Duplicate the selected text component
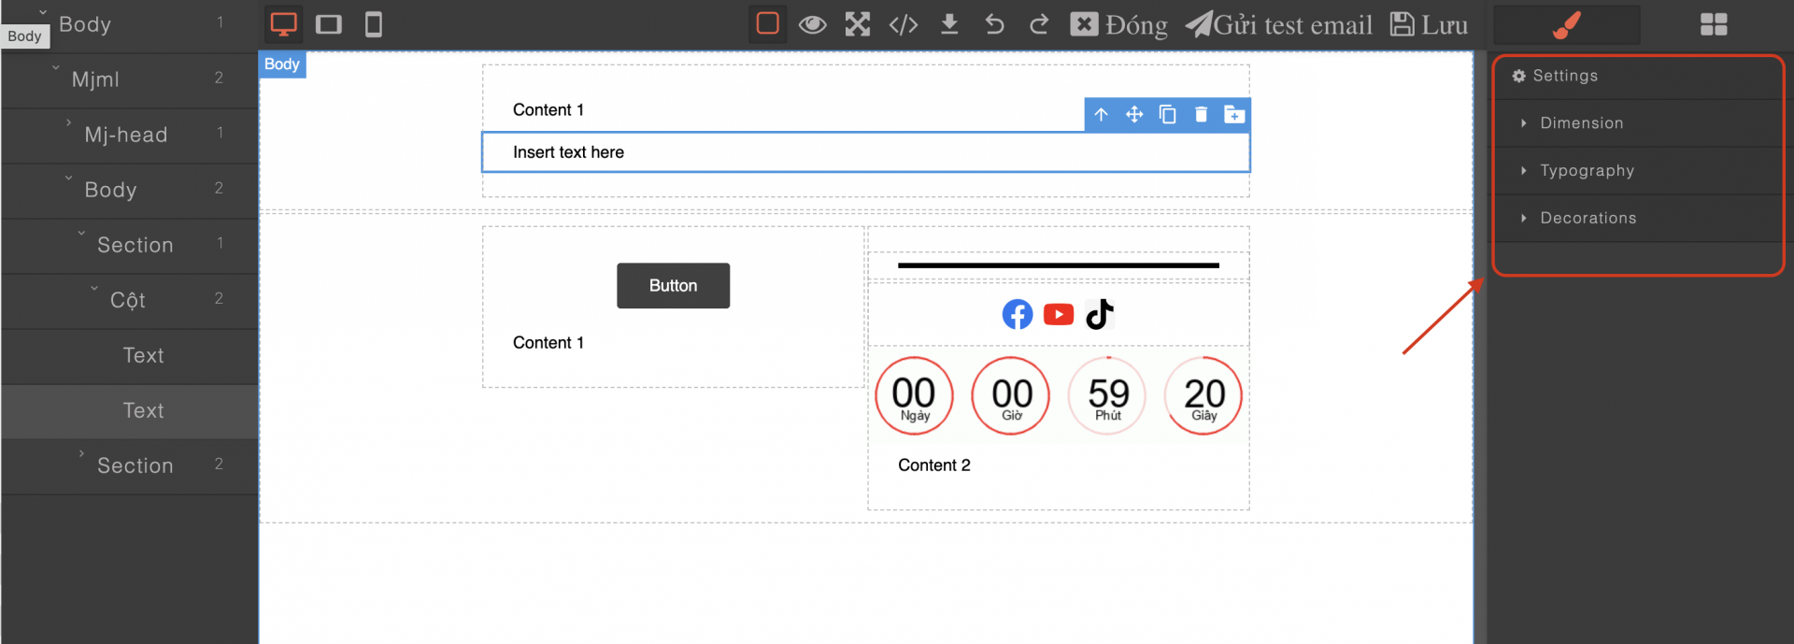The height and width of the screenshot is (644, 1794). [x=1168, y=114]
